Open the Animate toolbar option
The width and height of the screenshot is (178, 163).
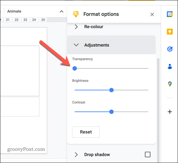[x=14, y=11]
